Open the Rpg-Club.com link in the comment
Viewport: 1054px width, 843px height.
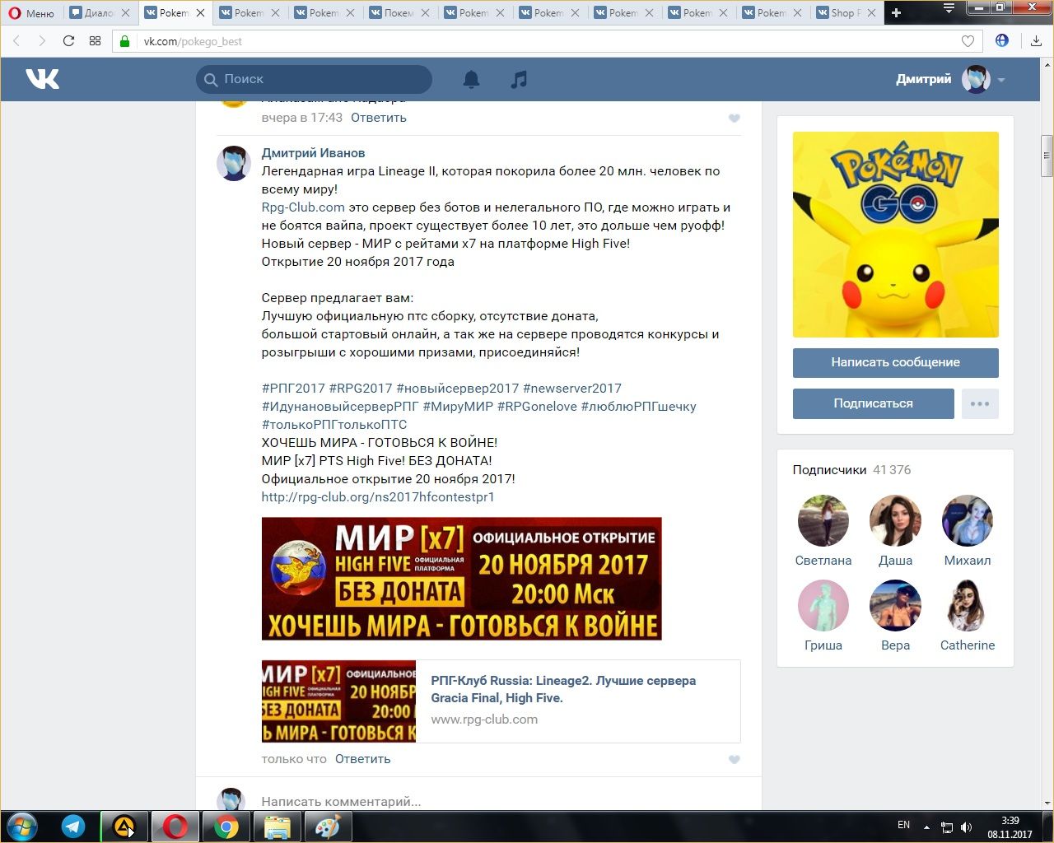click(x=303, y=207)
